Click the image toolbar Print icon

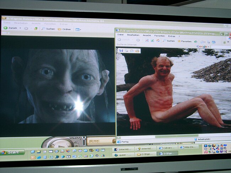127,51
